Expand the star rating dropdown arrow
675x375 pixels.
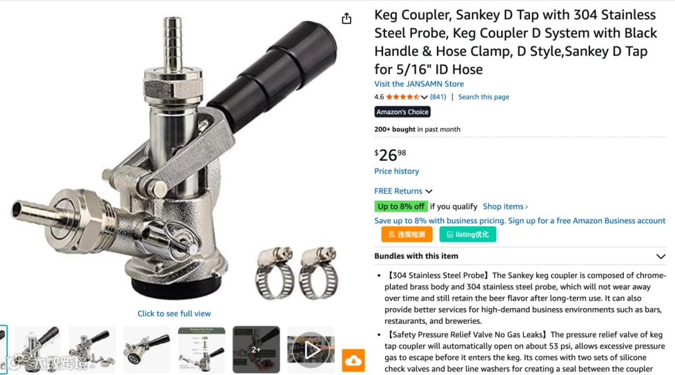tap(424, 97)
